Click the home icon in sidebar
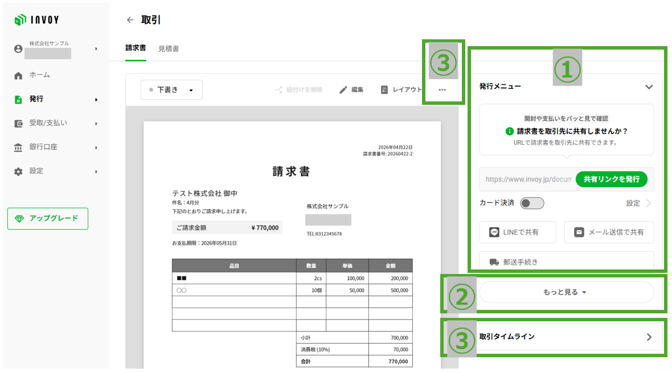 tap(18, 75)
